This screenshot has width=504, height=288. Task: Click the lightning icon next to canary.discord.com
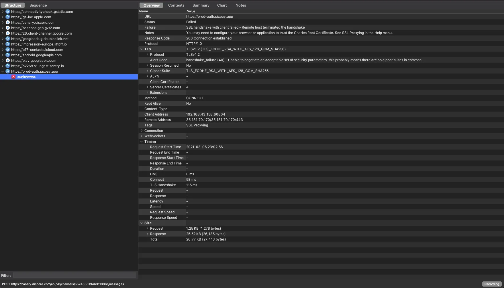[8, 23]
